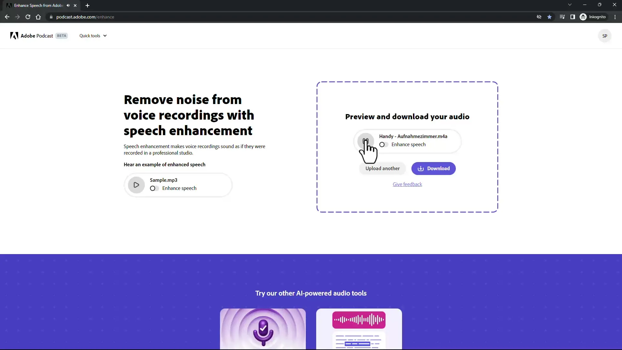Click the Quick tools menu item
Image resolution: width=622 pixels, height=350 pixels.
point(92,35)
